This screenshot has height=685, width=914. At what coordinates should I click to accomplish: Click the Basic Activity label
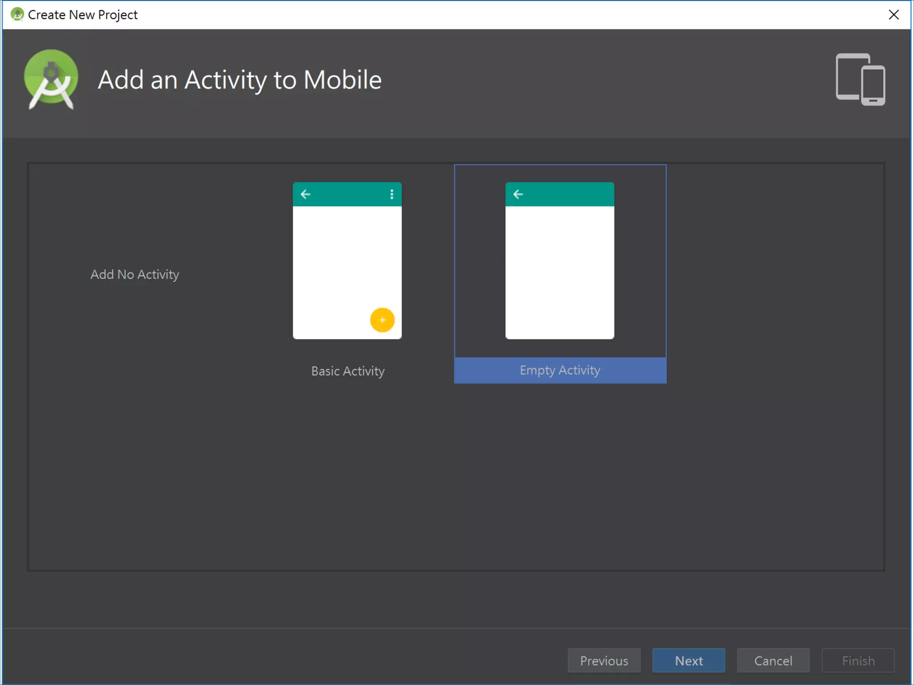tap(348, 371)
